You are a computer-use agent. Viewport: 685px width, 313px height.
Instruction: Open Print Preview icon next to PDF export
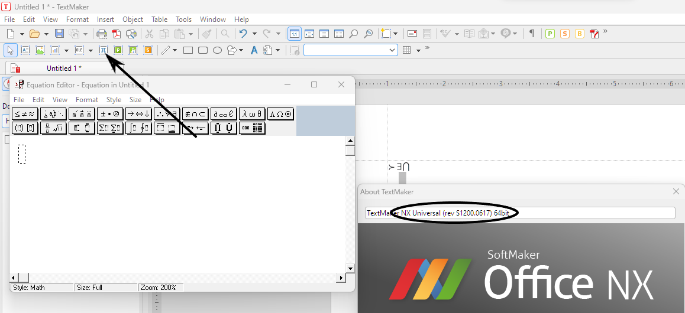click(131, 34)
